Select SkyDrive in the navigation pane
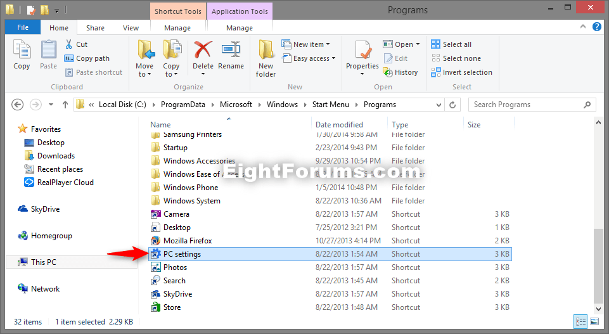The height and width of the screenshot is (334, 609). pos(39,209)
